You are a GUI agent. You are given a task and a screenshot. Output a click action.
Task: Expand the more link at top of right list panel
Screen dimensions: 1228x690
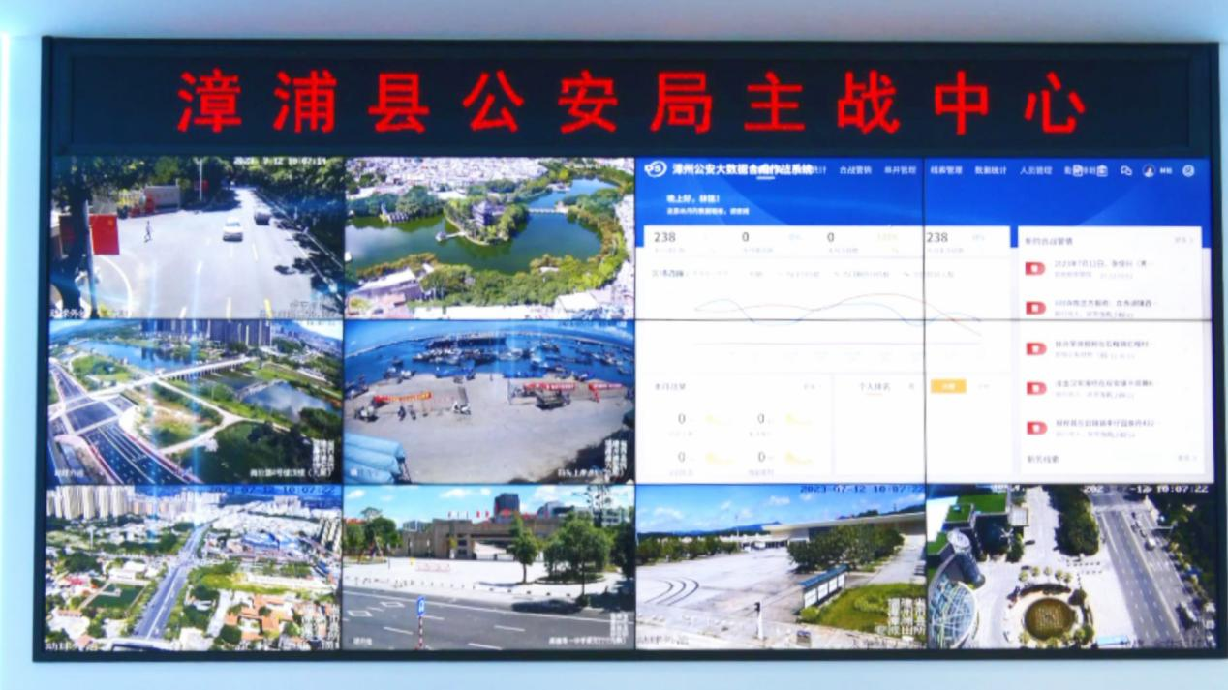(x=1182, y=240)
